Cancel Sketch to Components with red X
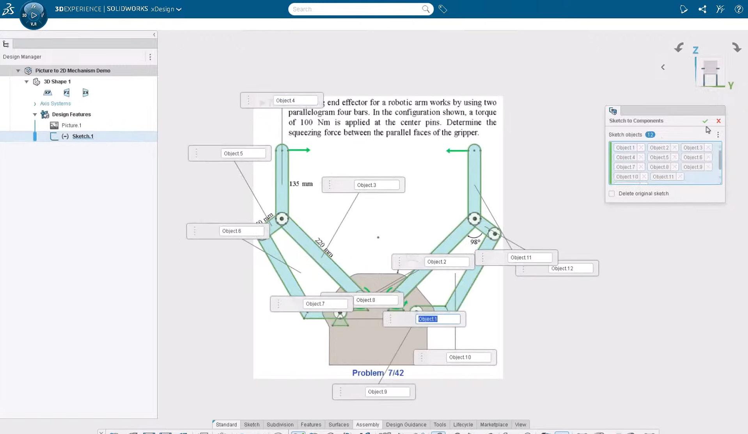The width and height of the screenshot is (748, 434). (718, 121)
